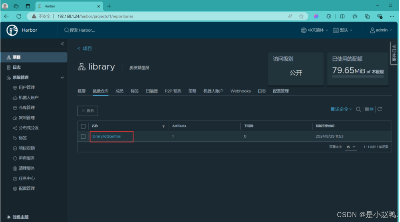Open the 项目 sidebar item

click(34, 58)
